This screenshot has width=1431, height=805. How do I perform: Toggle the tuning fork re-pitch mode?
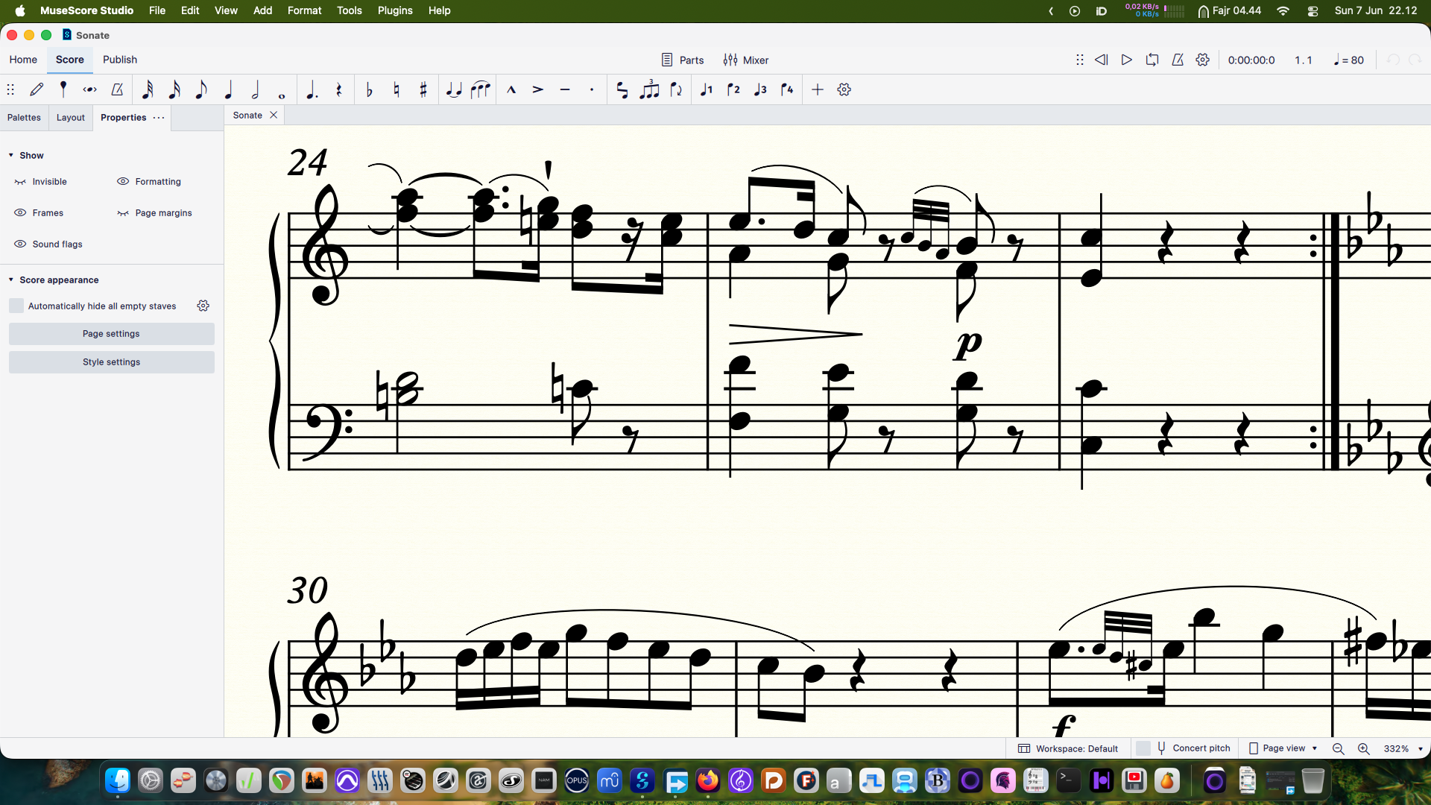[x=63, y=89]
